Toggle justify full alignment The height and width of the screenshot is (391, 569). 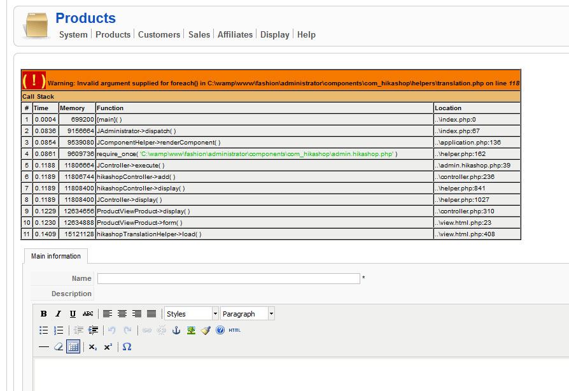click(151, 314)
